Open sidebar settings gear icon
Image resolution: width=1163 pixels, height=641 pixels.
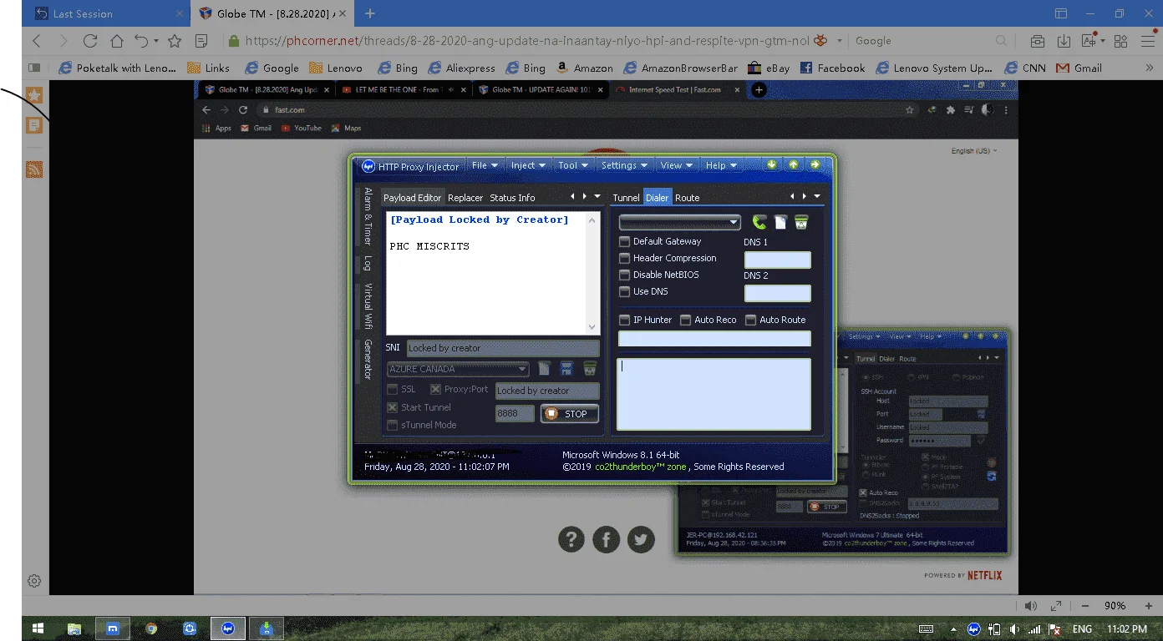[34, 581]
